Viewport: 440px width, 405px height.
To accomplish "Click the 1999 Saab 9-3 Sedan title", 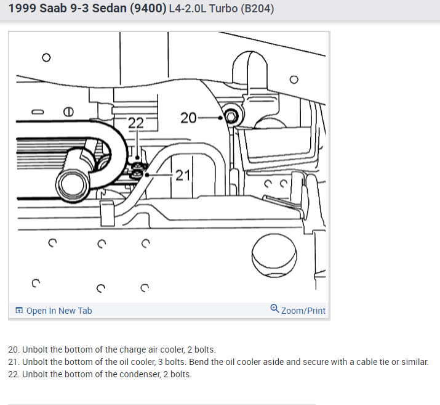I will 87,9.
